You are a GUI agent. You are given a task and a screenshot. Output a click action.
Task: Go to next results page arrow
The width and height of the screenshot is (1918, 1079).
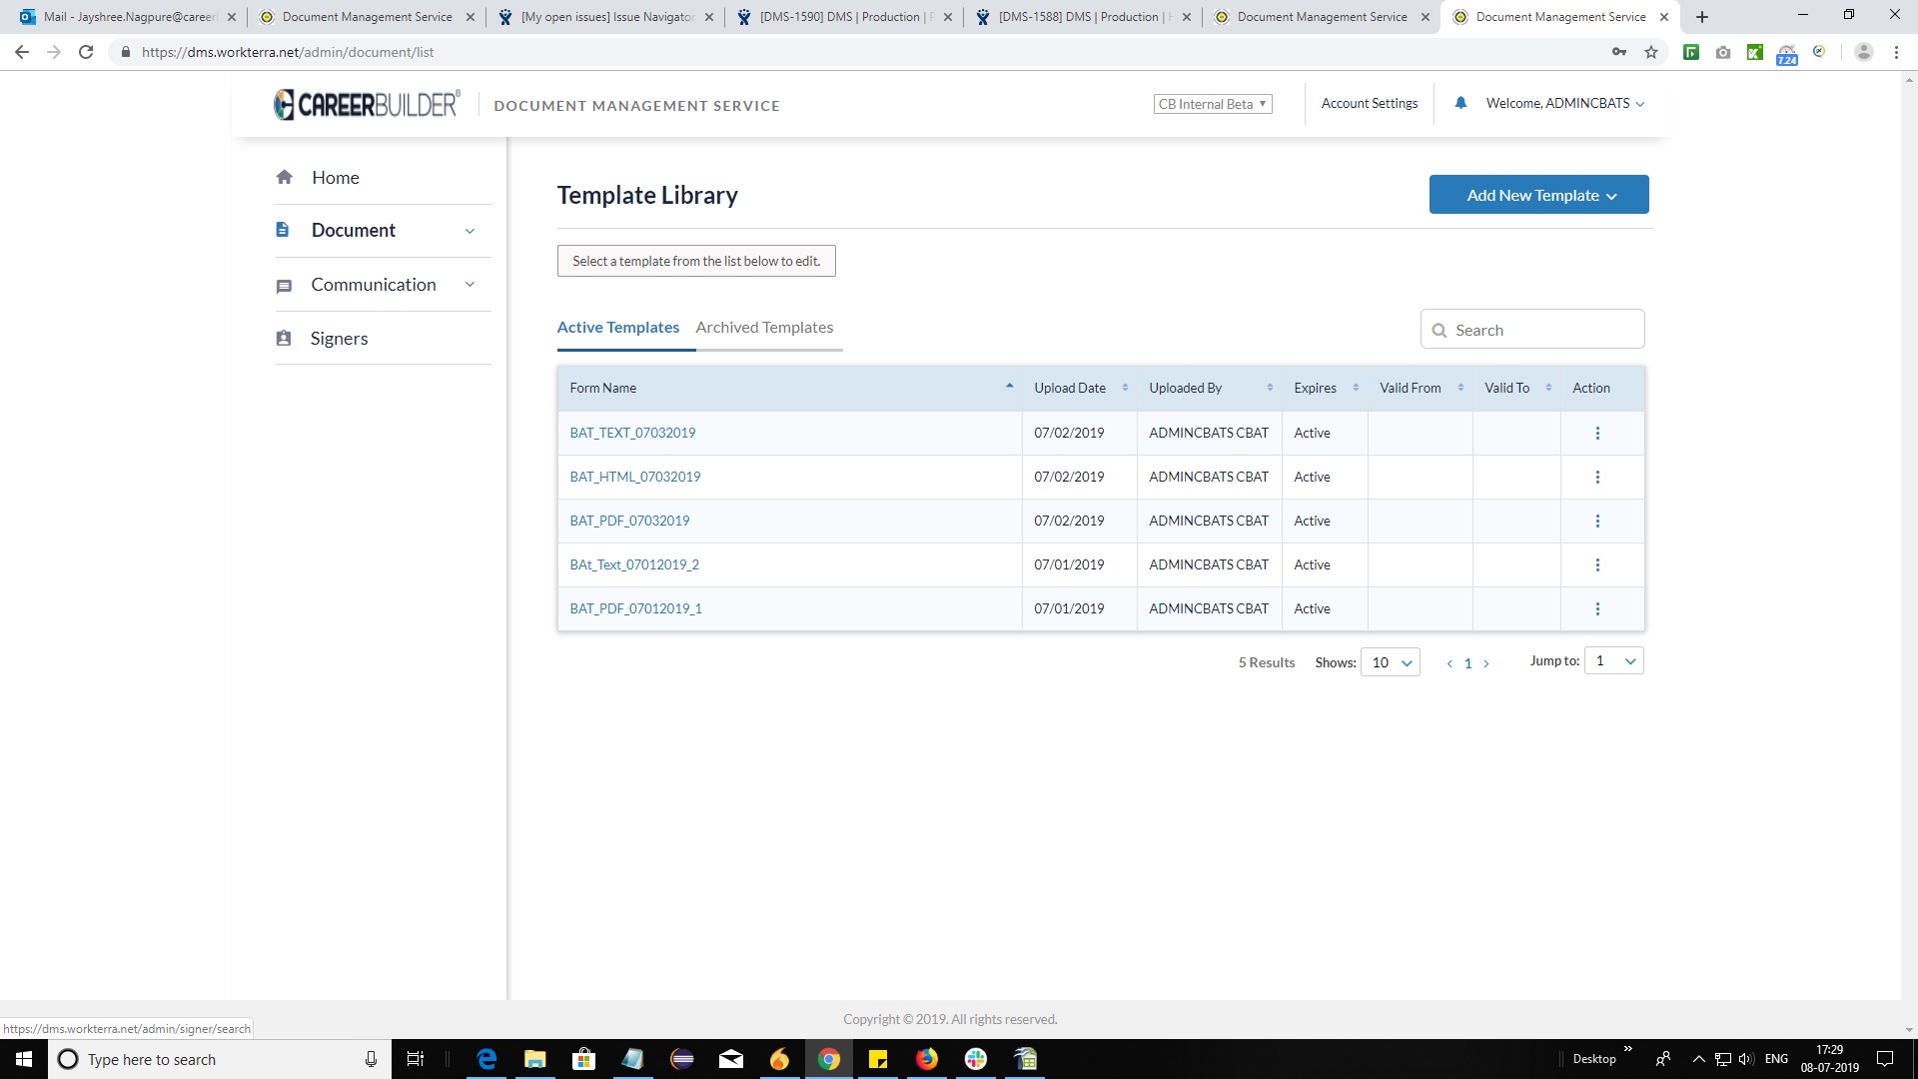click(x=1486, y=663)
